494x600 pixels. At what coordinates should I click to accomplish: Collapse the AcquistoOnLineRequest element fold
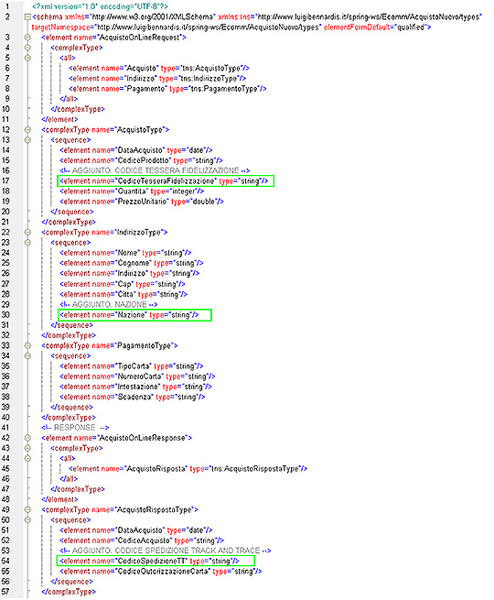point(27,38)
